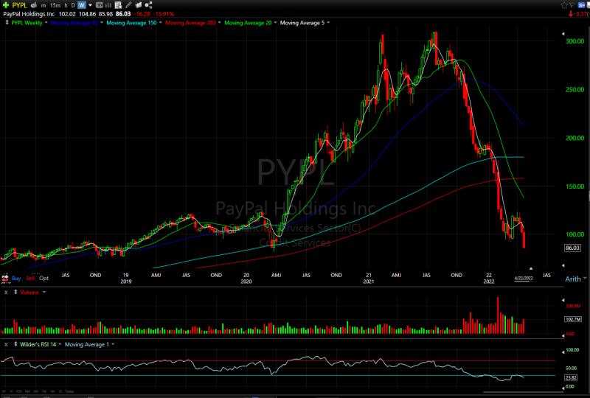Click the Moving Average 5 legend label
The image size is (590, 398).
[x=302, y=23]
